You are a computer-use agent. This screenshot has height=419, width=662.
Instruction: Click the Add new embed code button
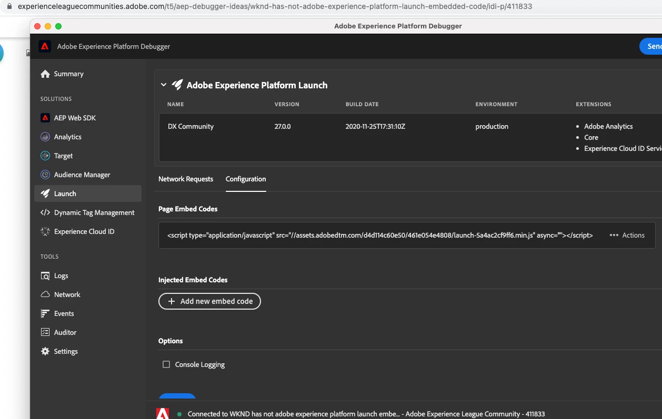click(209, 301)
